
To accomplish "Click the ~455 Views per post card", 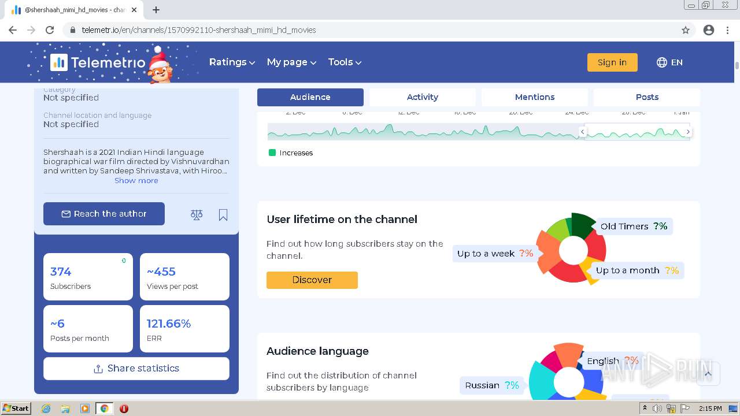I will coord(184,277).
